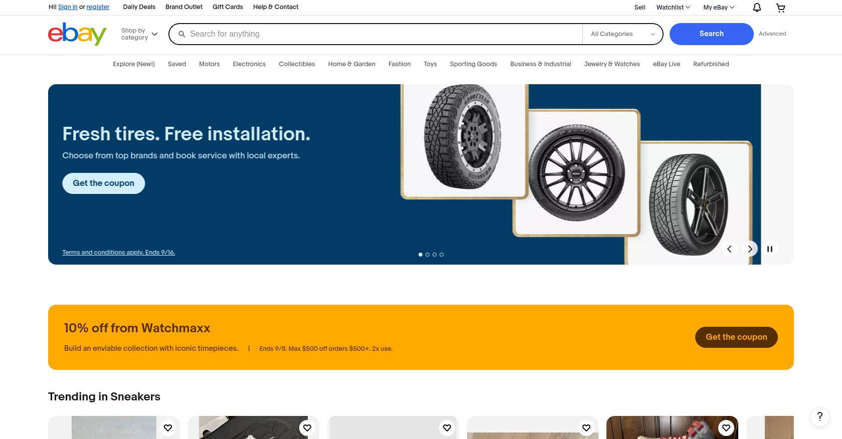Open the Collectibles category
Viewport: 842px width, 439px height.
(297, 64)
